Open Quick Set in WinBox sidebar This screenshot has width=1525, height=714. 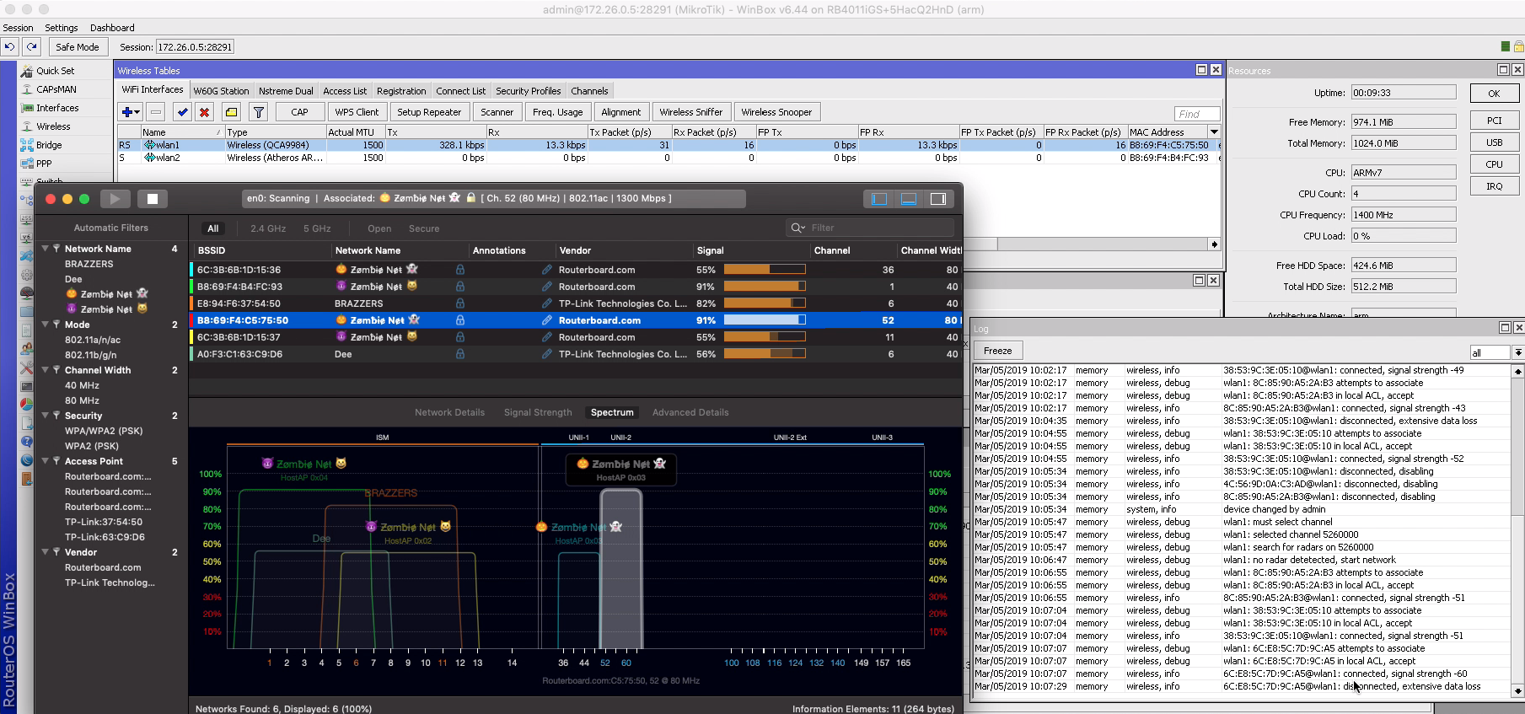[55, 71]
